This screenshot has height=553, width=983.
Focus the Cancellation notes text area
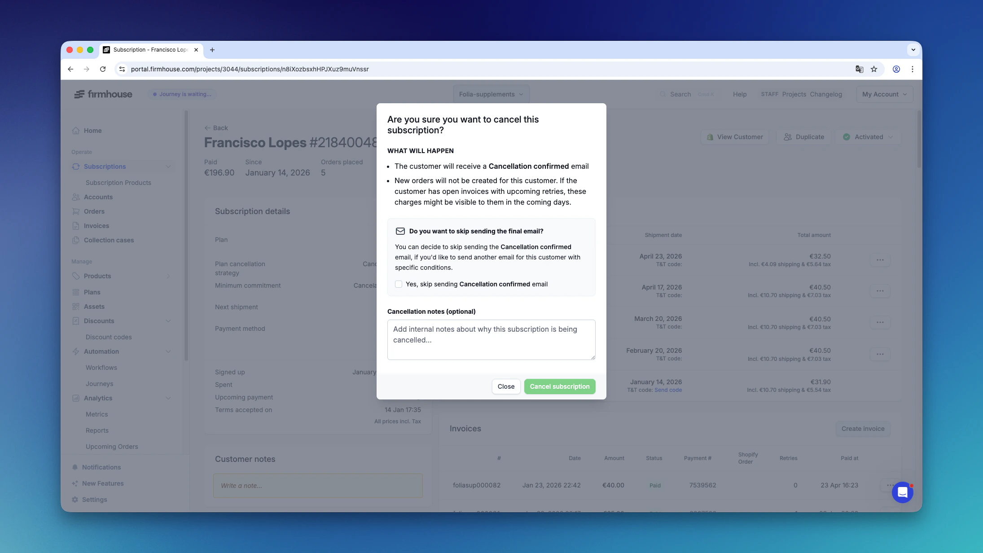[491, 340]
